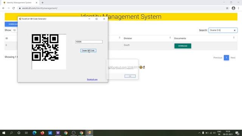242x136 pixels.
Task: Open the Windows Start menu
Action: [4, 133]
